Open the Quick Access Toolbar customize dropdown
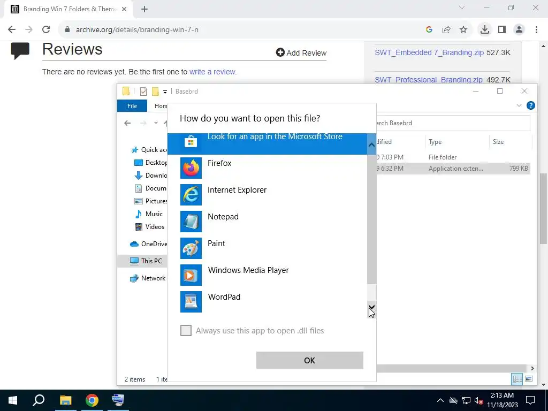The width and height of the screenshot is (548, 411). click(x=165, y=92)
